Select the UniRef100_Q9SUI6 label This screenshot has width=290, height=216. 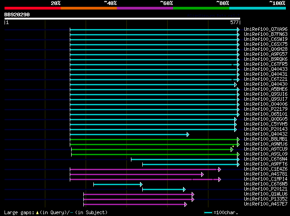[x=266, y=94]
